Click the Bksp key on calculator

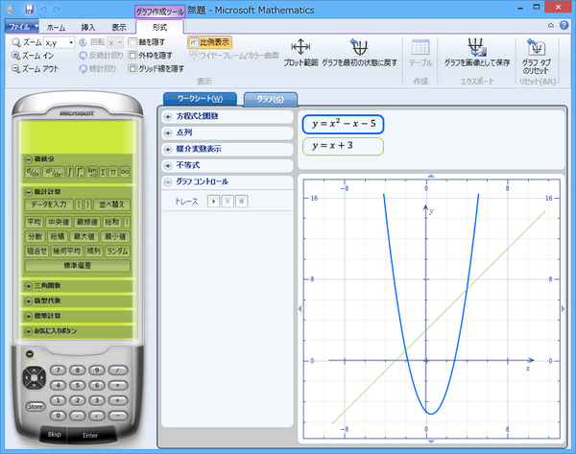(55, 434)
